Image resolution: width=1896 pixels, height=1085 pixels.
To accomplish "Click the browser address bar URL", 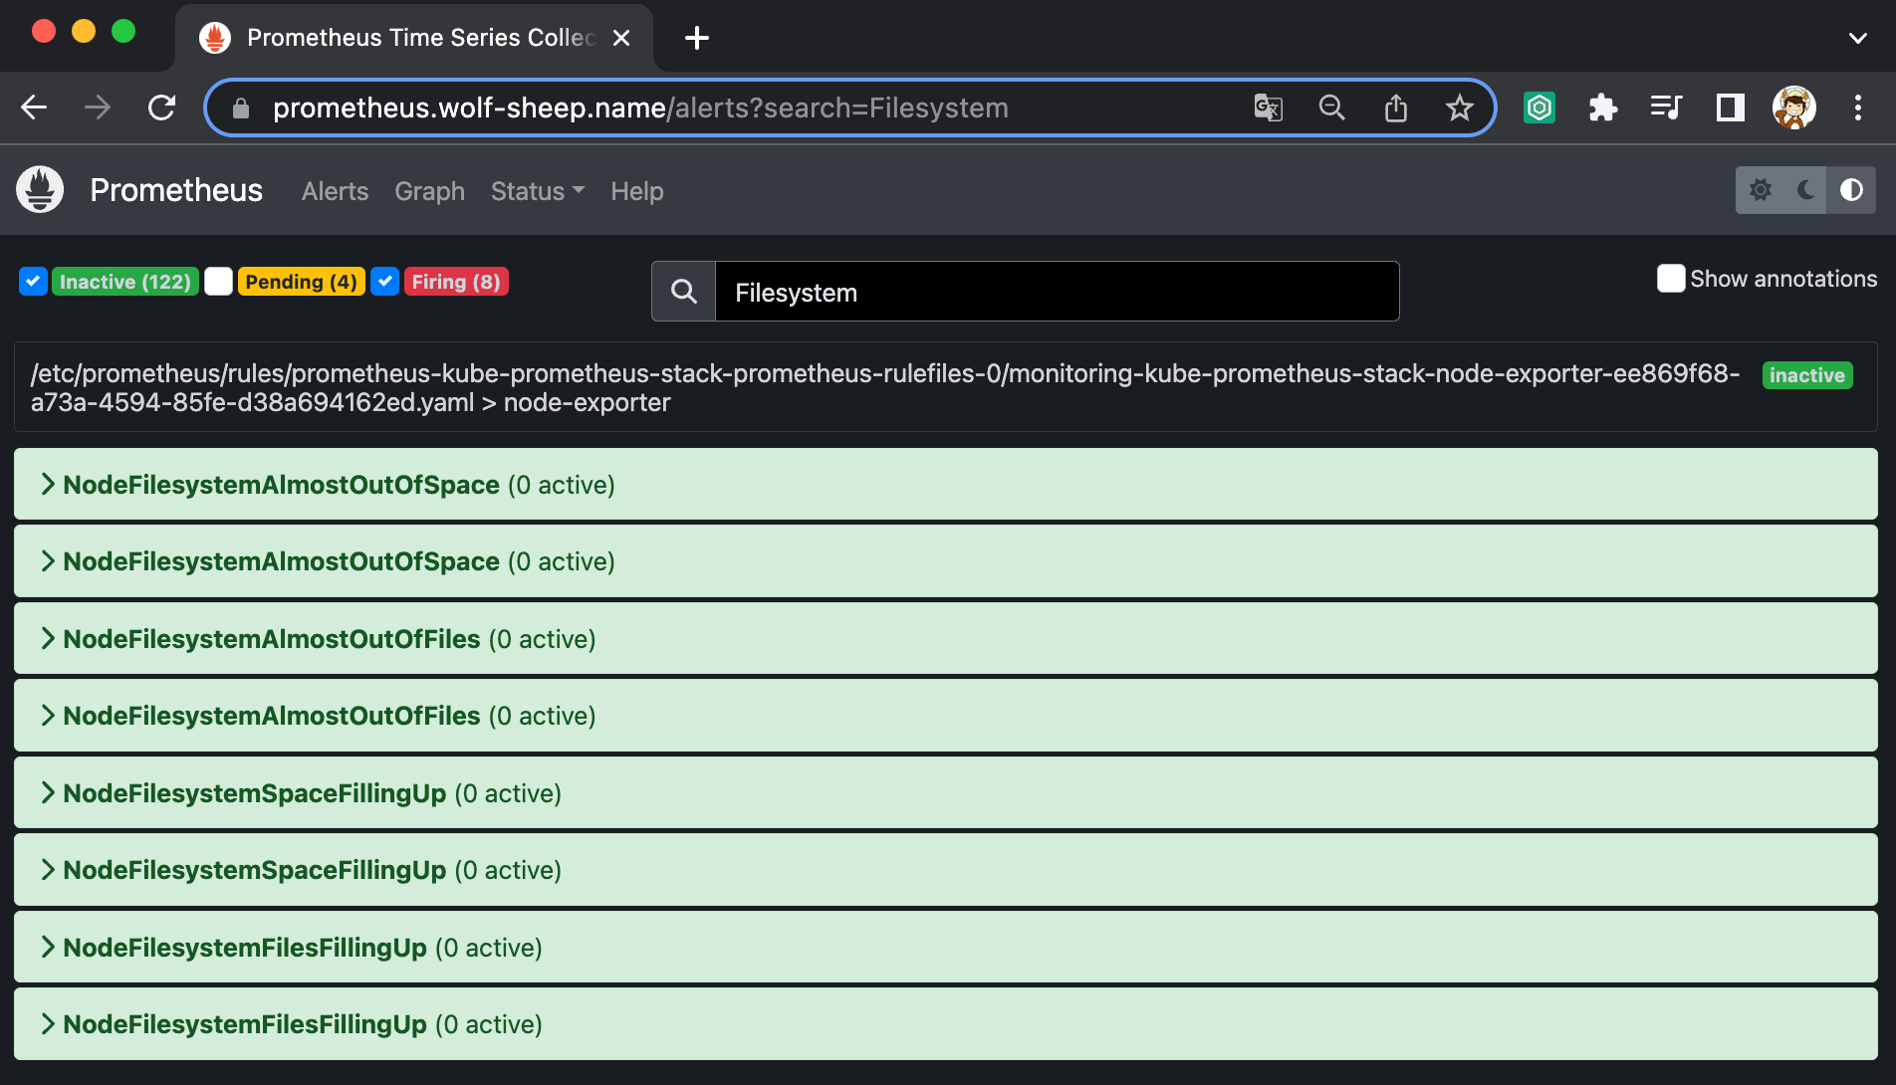I will pyautogui.click(x=640, y=108).
